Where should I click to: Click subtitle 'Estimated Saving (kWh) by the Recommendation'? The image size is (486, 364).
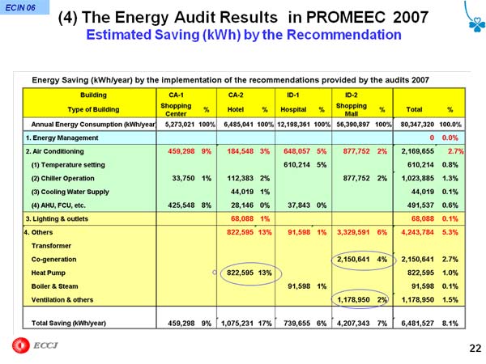click(x=244, y=35)
